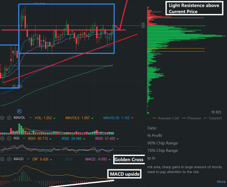Viewport: 227px width, 187px height.
Task: Select the MAVOL indicator label
Action: tap(20, 118)
